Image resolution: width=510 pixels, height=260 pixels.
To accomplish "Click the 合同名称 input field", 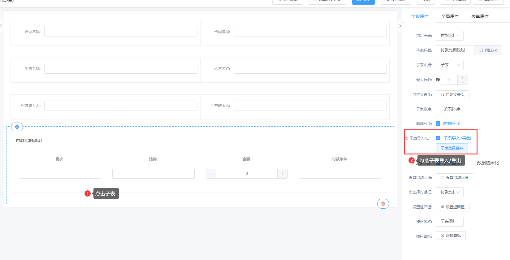I will [x=121, y=32].
